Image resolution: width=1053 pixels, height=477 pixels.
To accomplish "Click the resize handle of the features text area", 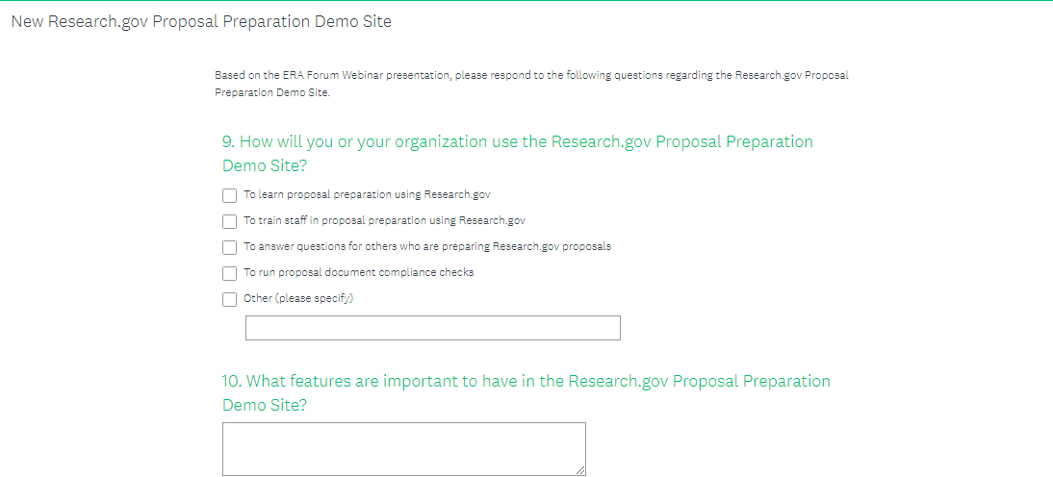I will pyautogui.click(x=580, y=470).
